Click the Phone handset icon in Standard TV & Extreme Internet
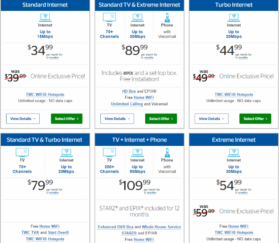 [x=167, y=17]
